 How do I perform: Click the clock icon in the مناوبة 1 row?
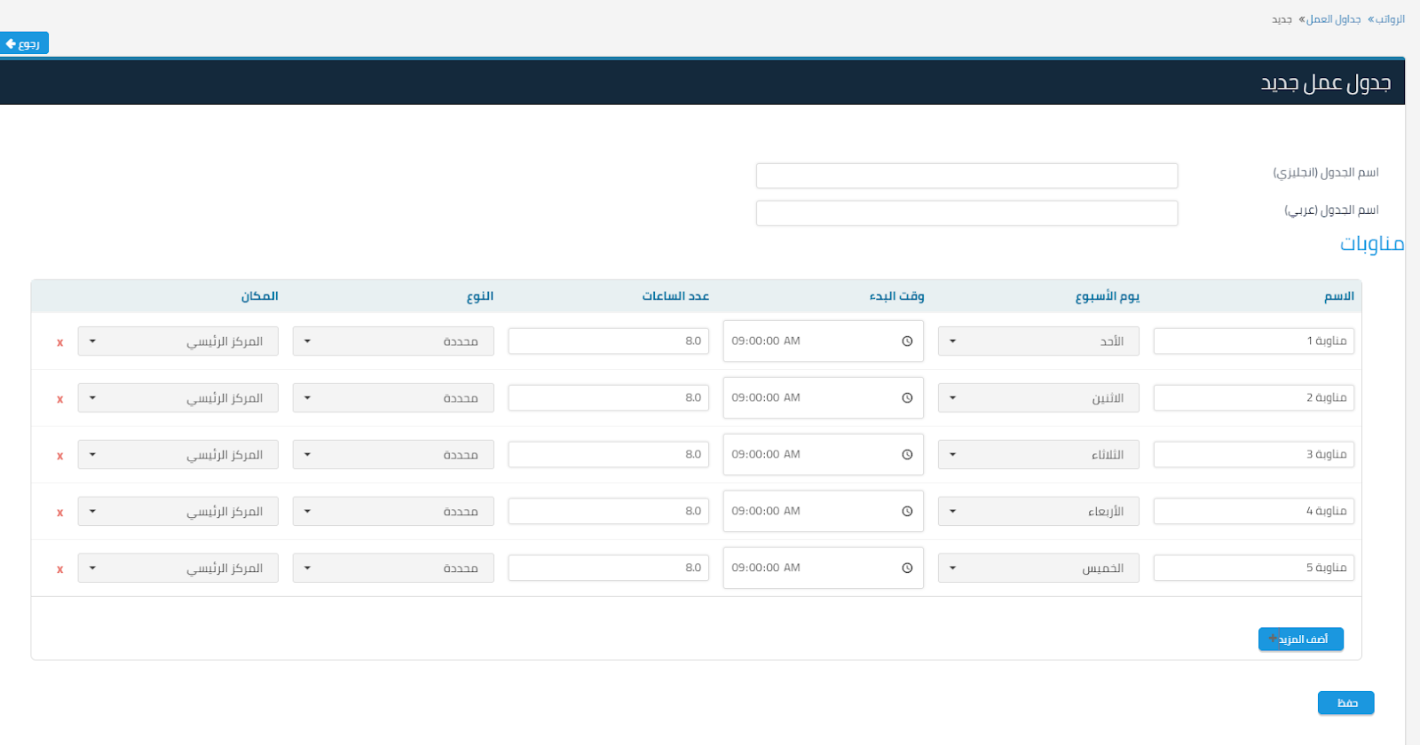(x=907, y=341)
